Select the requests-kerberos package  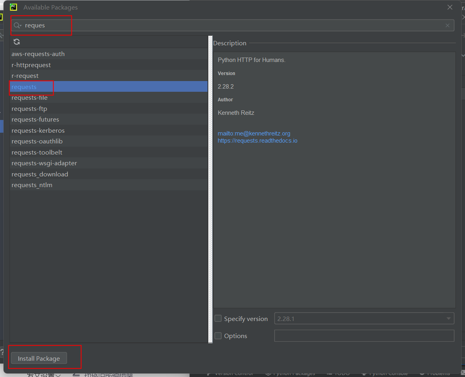tap(109, 130)
